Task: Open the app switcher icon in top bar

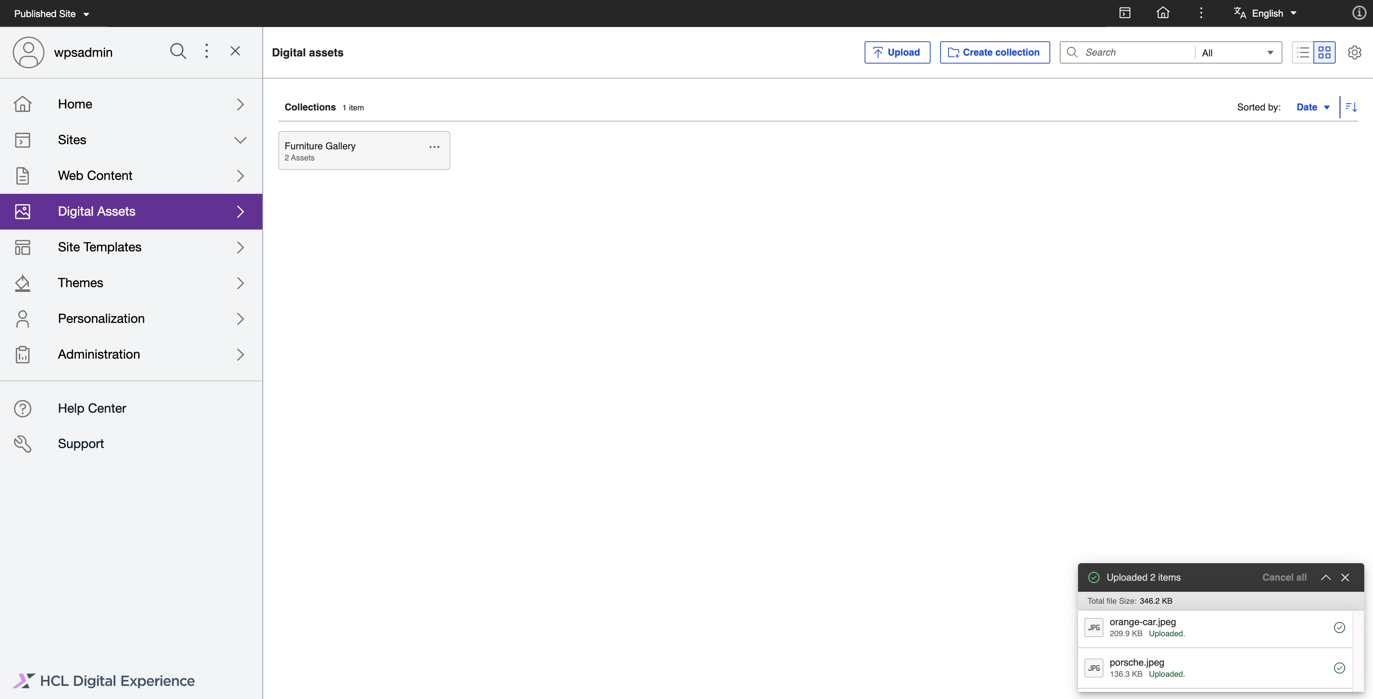Action: coord(1125,12)
